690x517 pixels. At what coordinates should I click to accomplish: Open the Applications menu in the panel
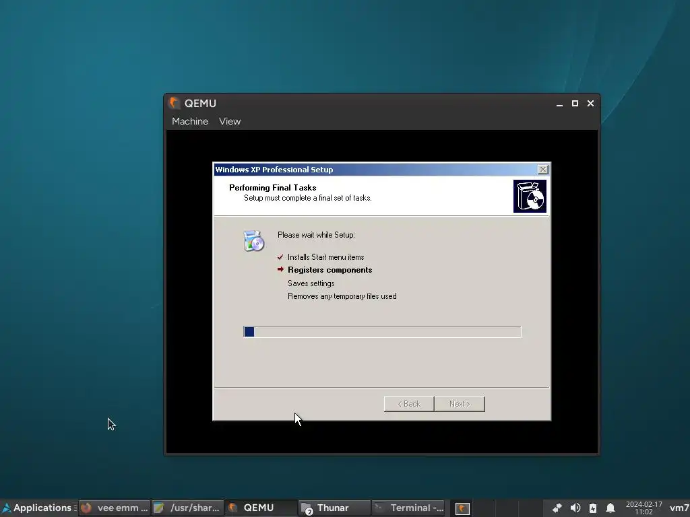pyautogui.click(x=37, y=508)
